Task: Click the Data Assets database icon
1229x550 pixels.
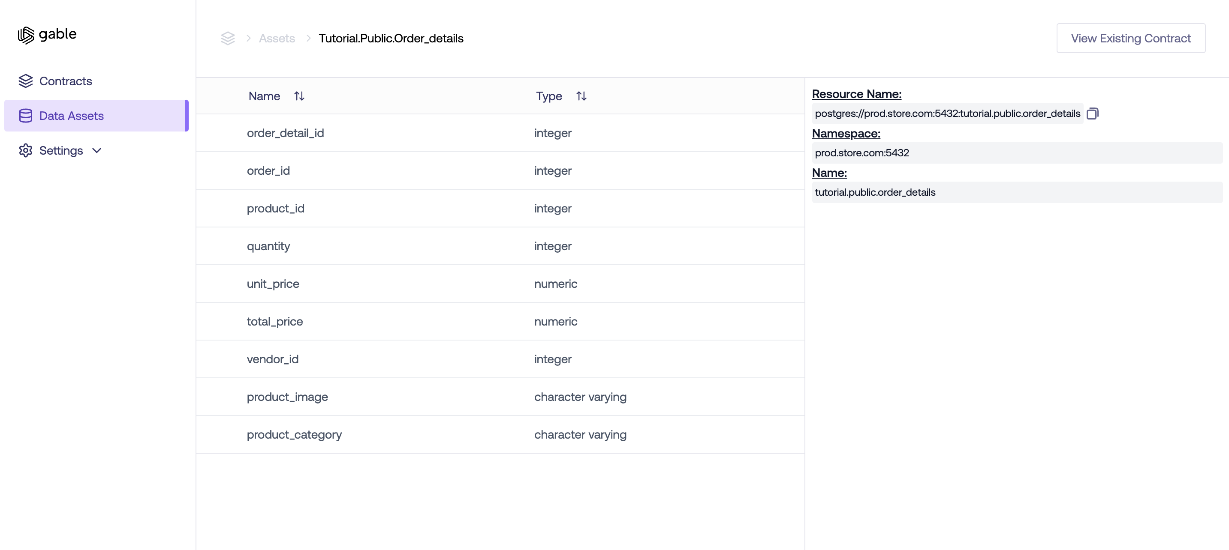Action: pyautogui.click(x=26, y=116)
